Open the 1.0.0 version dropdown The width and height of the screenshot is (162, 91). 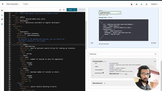(x=26, y=4)
